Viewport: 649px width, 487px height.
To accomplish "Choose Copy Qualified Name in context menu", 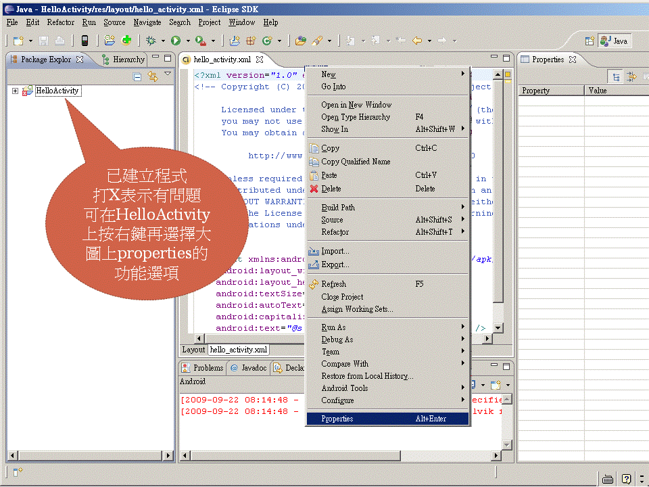I will (x=388, y=162).
